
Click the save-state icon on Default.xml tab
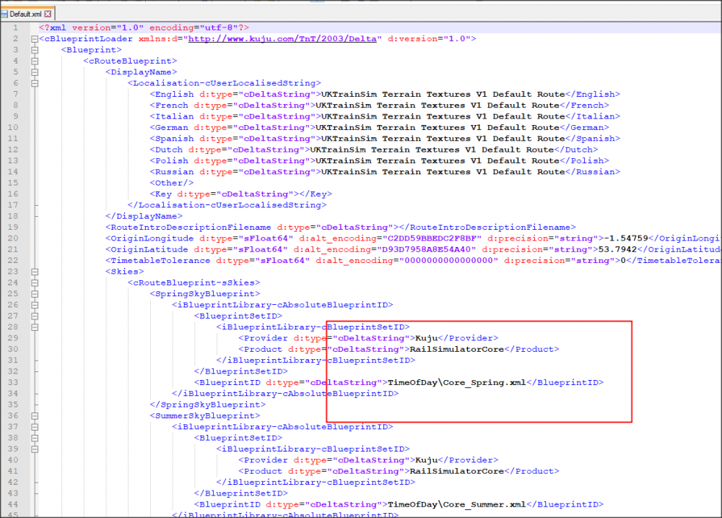[4, 14]
